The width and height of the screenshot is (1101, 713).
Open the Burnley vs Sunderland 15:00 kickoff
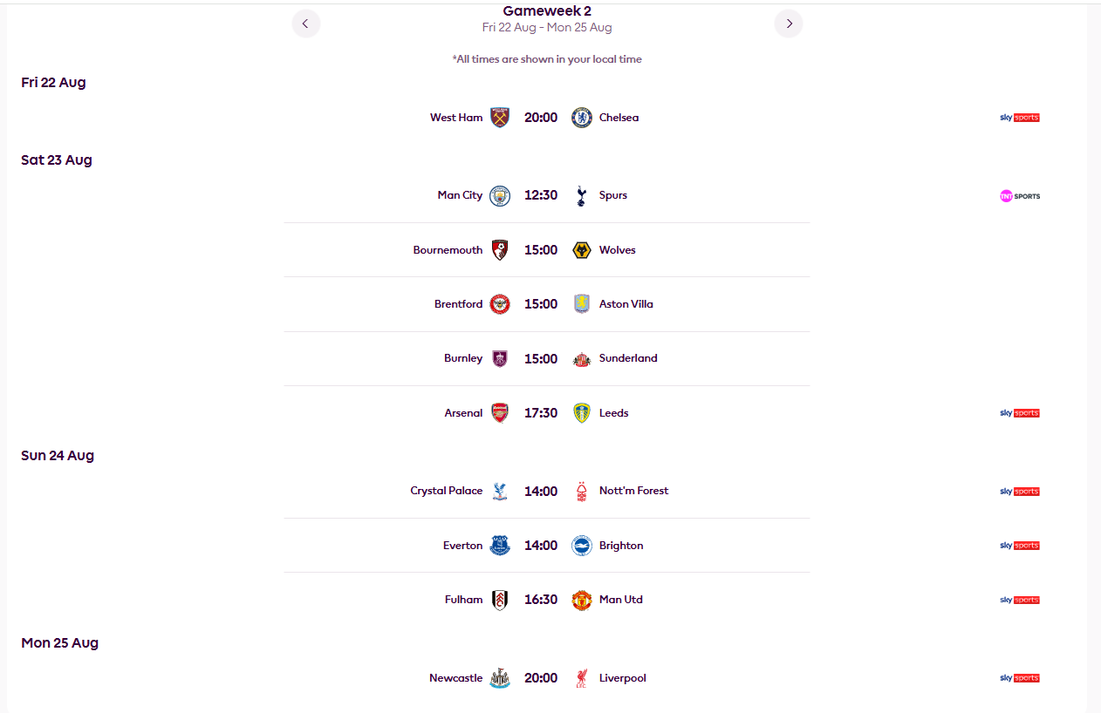547,358
